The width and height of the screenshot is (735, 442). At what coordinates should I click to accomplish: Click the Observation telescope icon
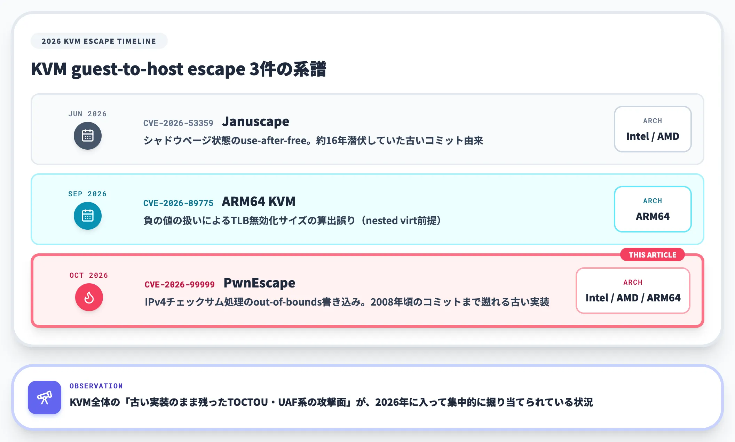click(x=45, y=397)
